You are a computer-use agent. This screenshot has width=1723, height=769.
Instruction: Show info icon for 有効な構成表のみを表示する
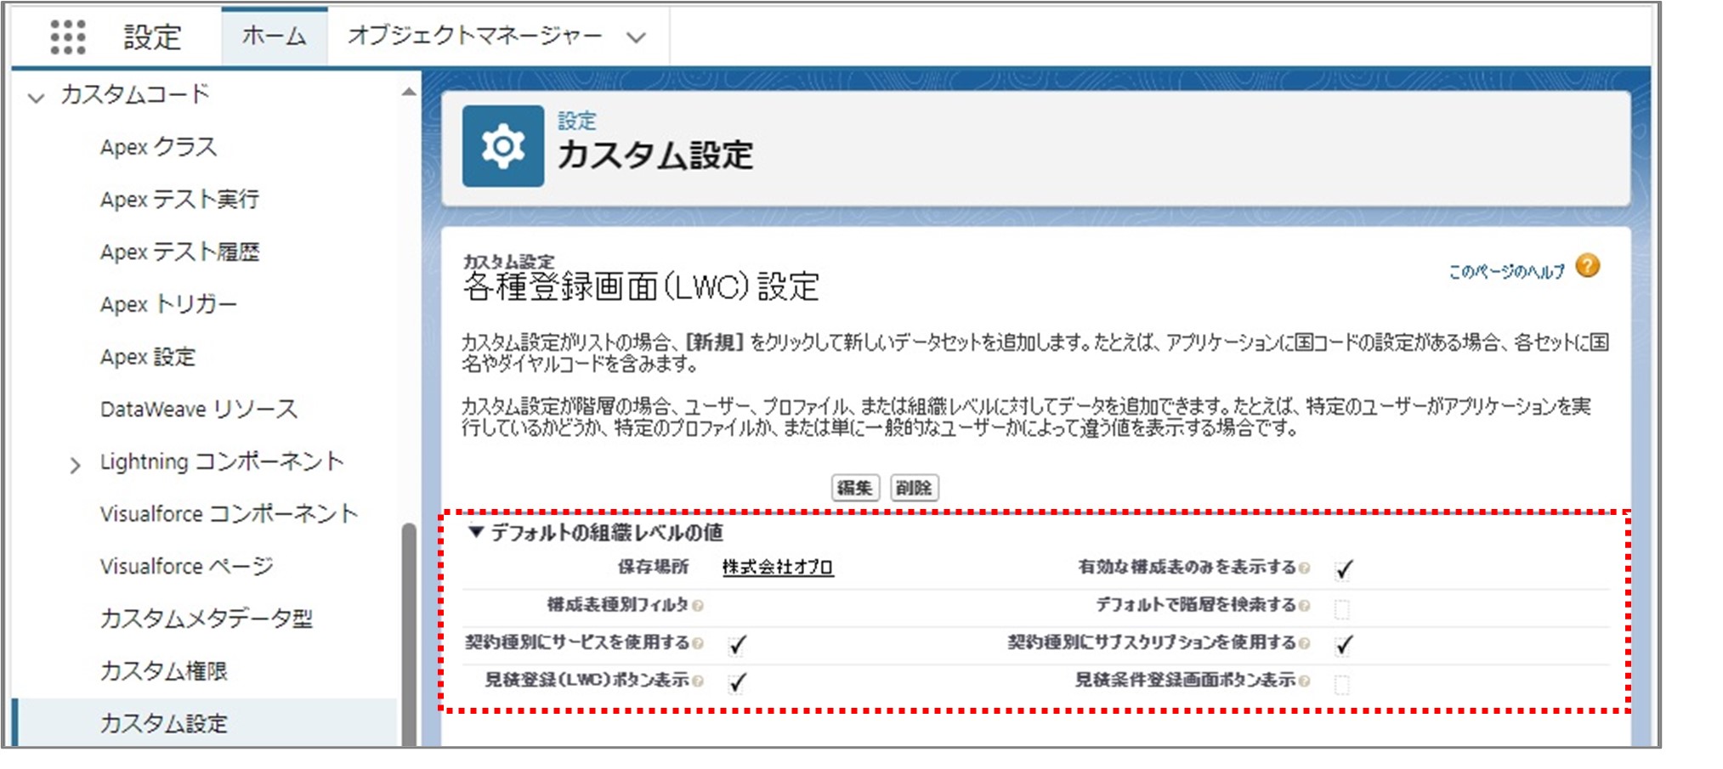1305,568
